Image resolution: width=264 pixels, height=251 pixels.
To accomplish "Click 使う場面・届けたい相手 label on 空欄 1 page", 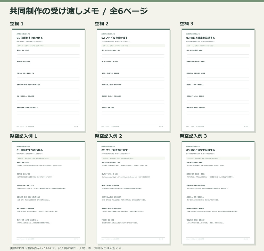I will 23,62.
